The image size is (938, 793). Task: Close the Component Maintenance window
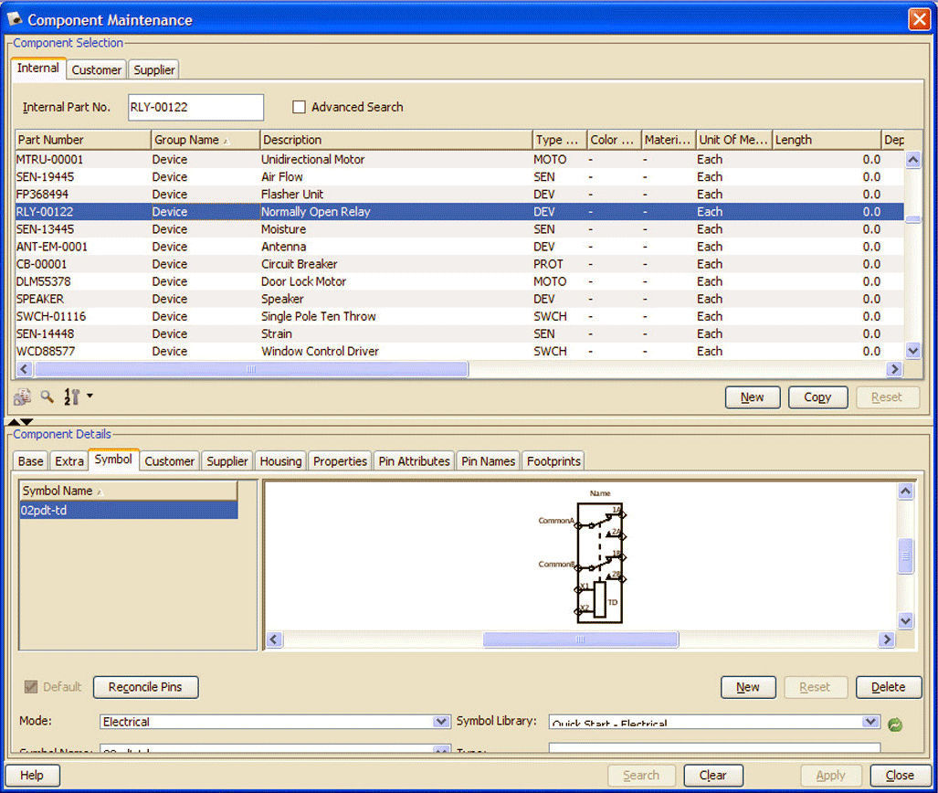(919, 19)
